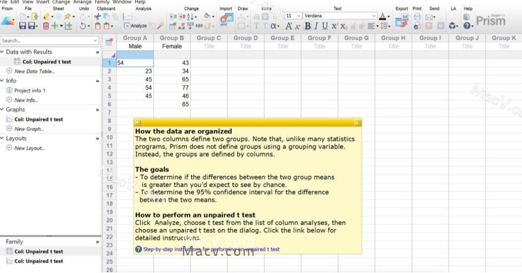Increase font size with large A
Viewport: 522px width, 273px height.
(289, 25)
